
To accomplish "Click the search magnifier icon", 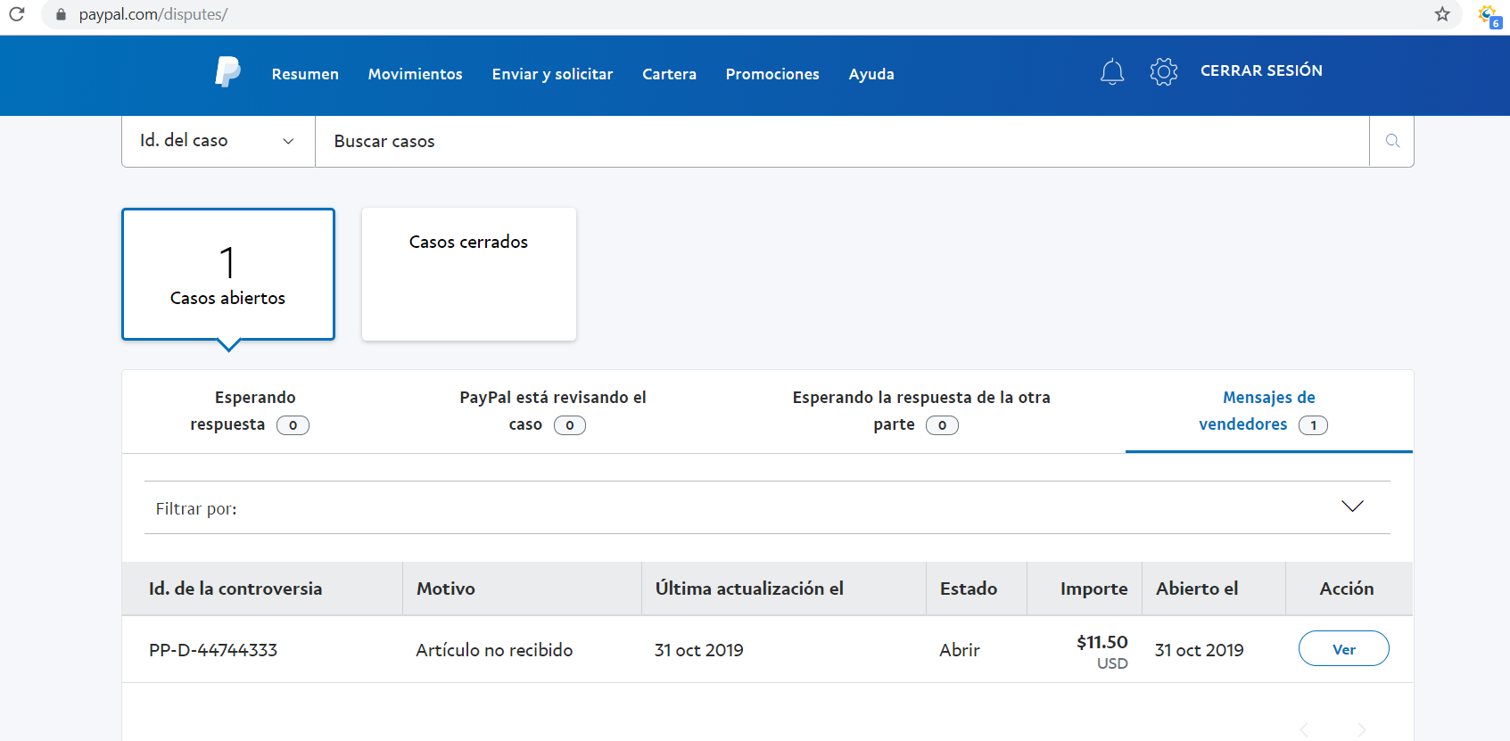I will (1392, 141).
